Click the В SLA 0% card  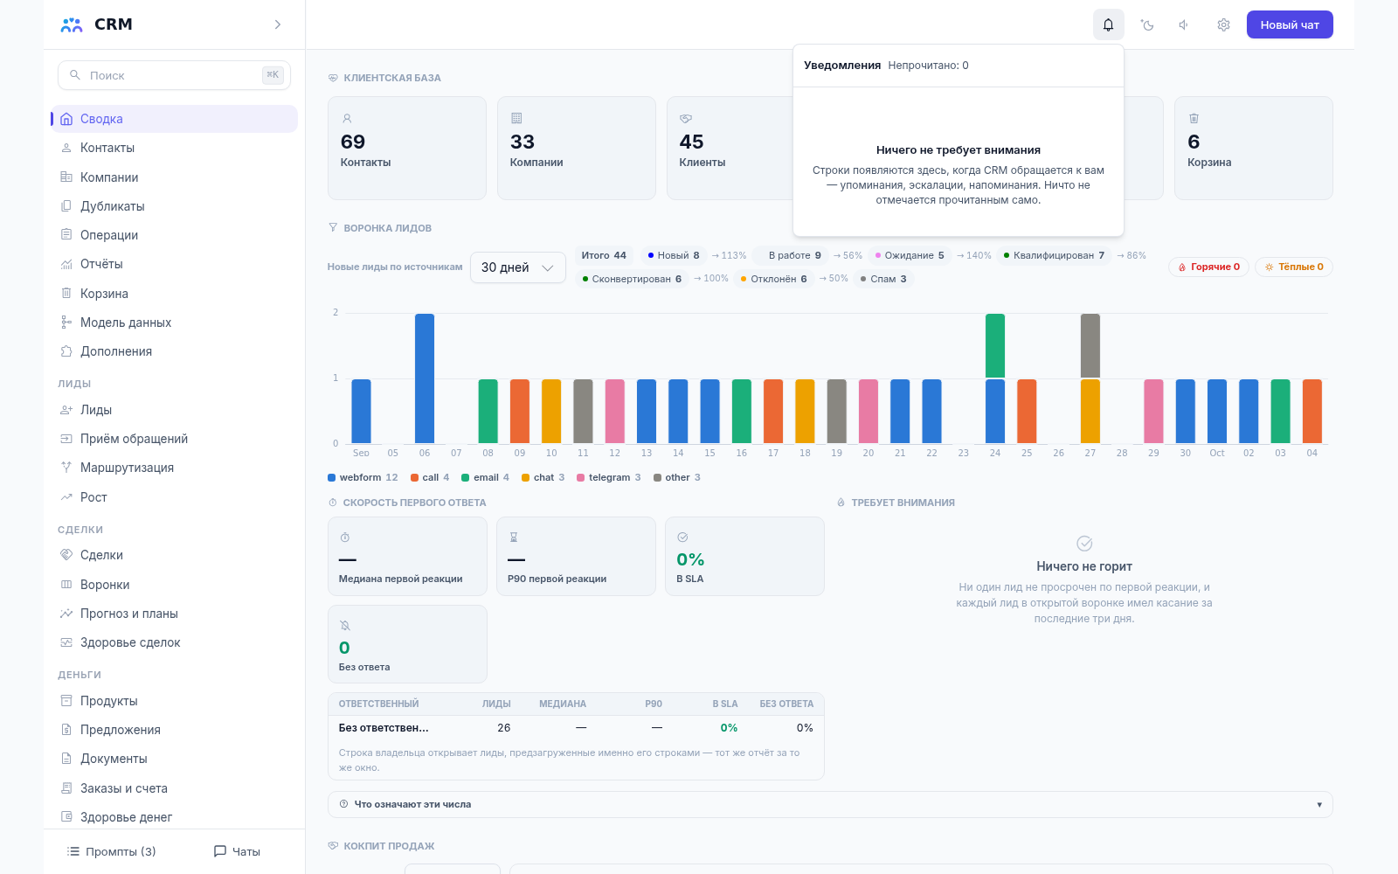pyautogui.click(x=744, y=556)
